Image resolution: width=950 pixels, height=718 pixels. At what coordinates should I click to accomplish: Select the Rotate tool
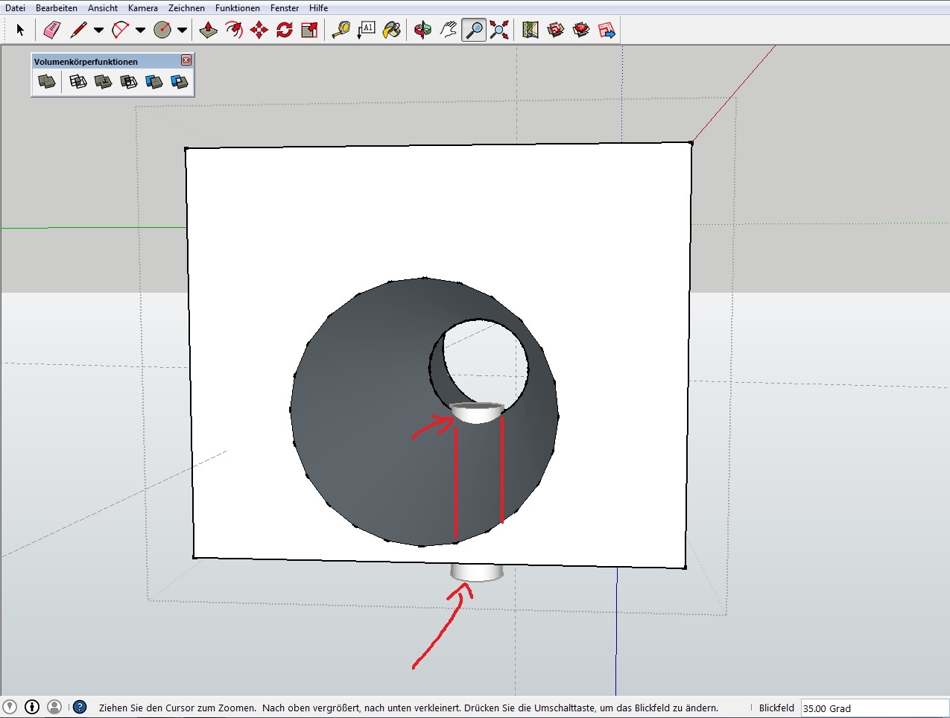tap(285, 31)
